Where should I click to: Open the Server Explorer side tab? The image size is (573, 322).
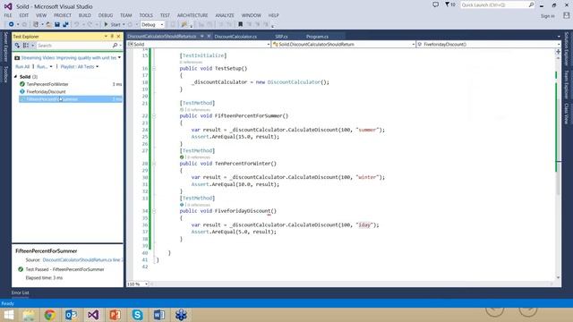pyautogui.click(x=5, y=47)
